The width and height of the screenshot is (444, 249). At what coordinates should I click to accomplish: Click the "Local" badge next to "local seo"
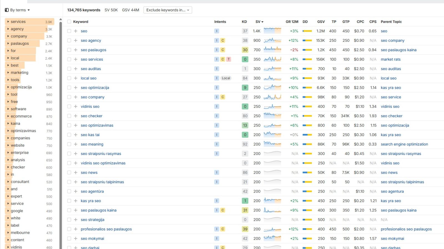tap(226, 78)
